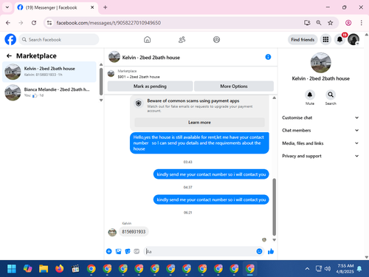Mute the Kelvin conversation
The height and width of the screenshot is (277, 369).
click(310, 95)
